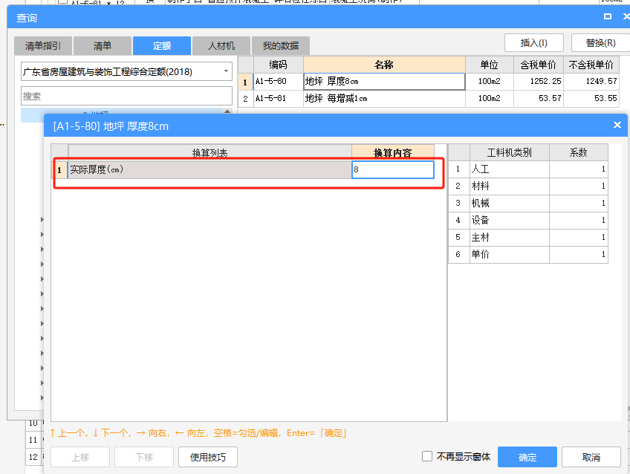This screenshot has width=630, height=474.
Task: Click the 替换(R) button
Action: coord(601,43)
